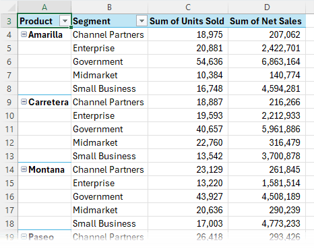314x251 pixels.
Task: Collapse the Amarilla product group
Action: [24, 34]
